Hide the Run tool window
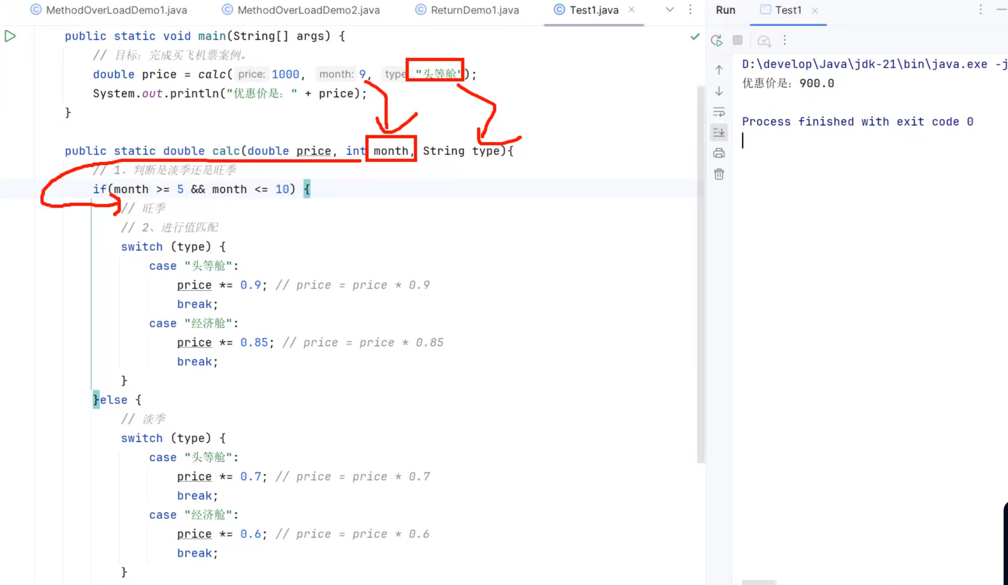This screenshot has width=1008, height=585. [x=1002, y=9]
